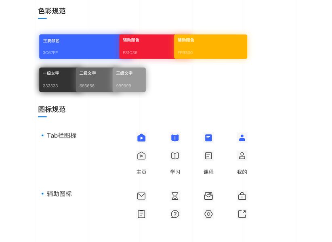
Task: Click the share export arrow icon
Action: tap(242, 214)
